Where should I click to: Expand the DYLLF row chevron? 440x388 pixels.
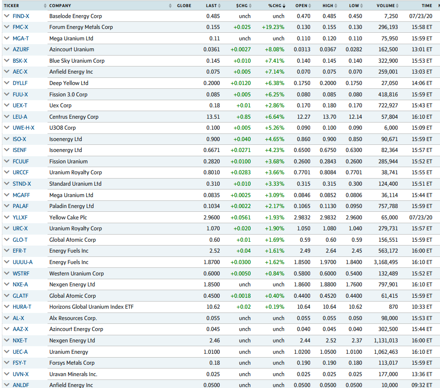point(7,83)
